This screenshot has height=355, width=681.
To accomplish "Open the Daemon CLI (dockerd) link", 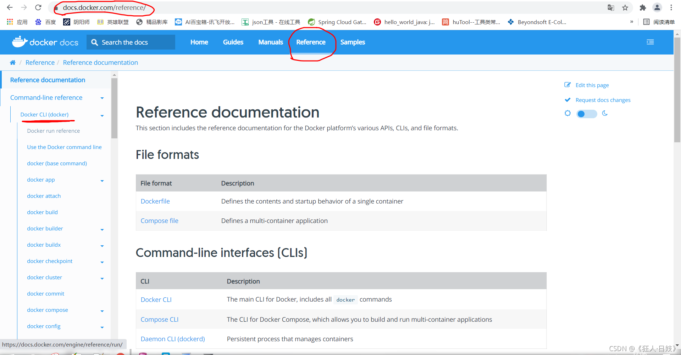I will click(x=173, y=339).
